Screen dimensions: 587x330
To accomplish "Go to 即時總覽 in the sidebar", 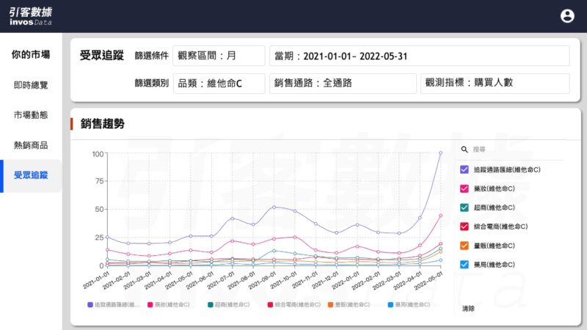I will tap(31, 85).
